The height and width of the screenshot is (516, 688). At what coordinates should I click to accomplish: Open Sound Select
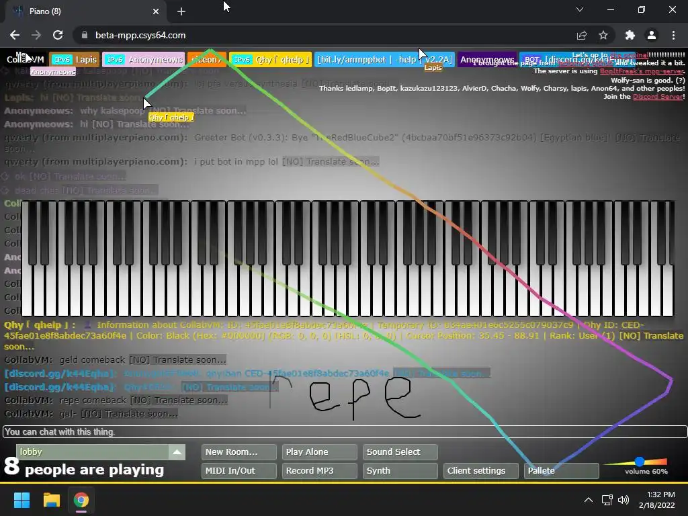[400, 452]
